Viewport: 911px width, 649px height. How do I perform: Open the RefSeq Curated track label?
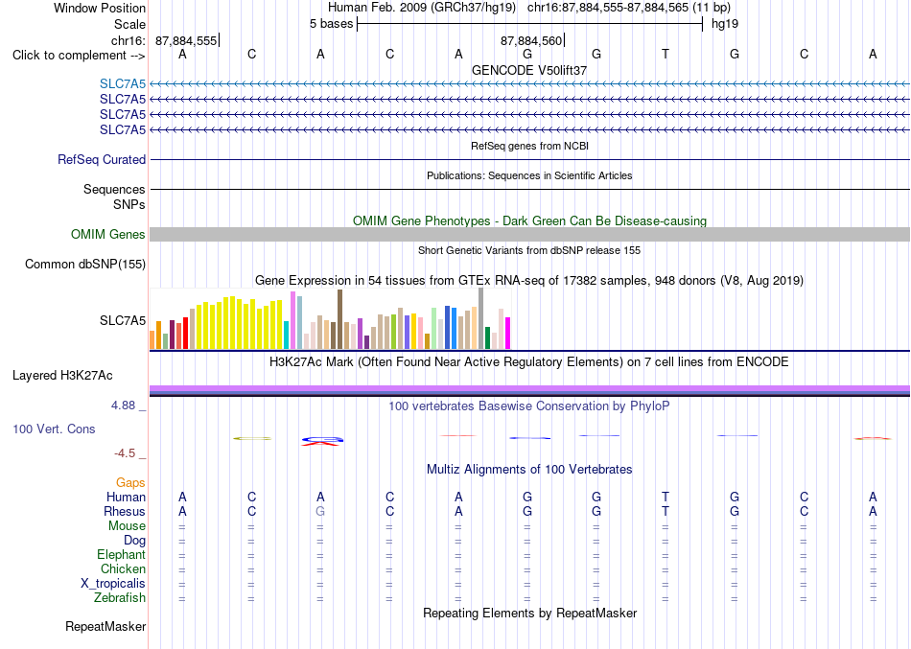[x=102, y=159]
